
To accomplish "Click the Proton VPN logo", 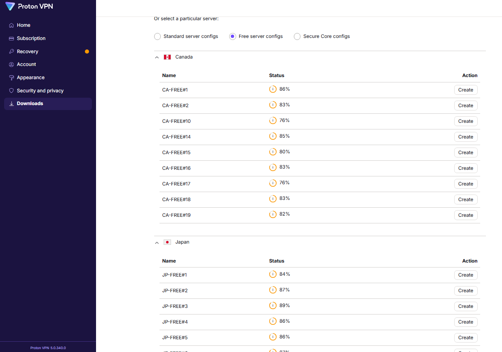I will (29, 6).
